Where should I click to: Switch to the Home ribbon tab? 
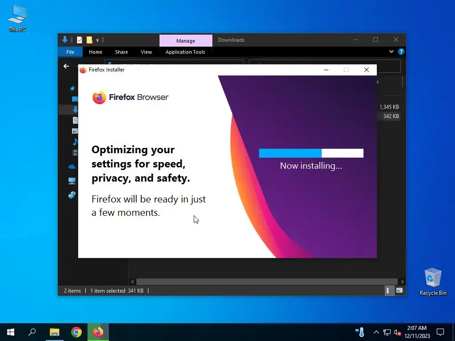pos(96,52)
